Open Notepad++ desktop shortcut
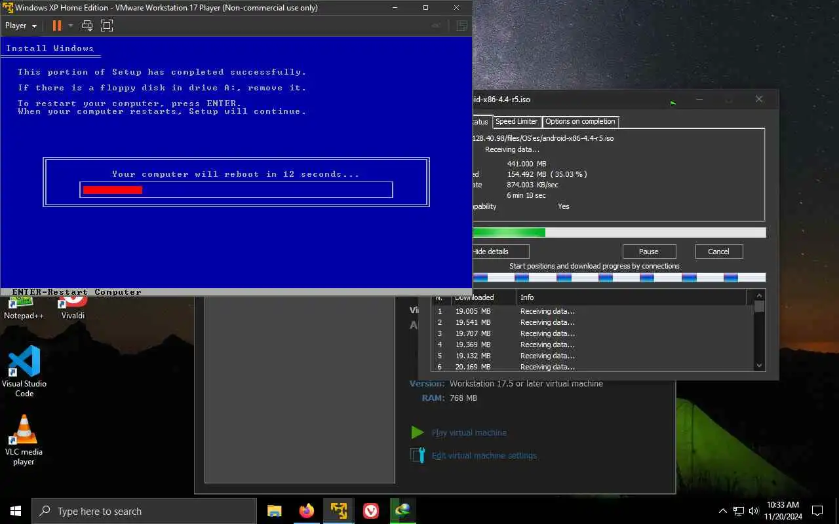This screenshot has width=839, height=524. point(24,308)
